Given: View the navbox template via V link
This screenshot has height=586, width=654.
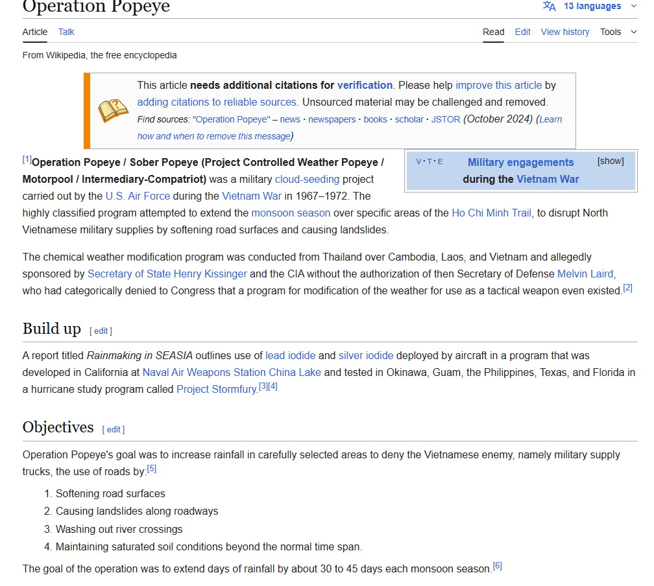Looking at the screenshot, I should coord(418,161).
